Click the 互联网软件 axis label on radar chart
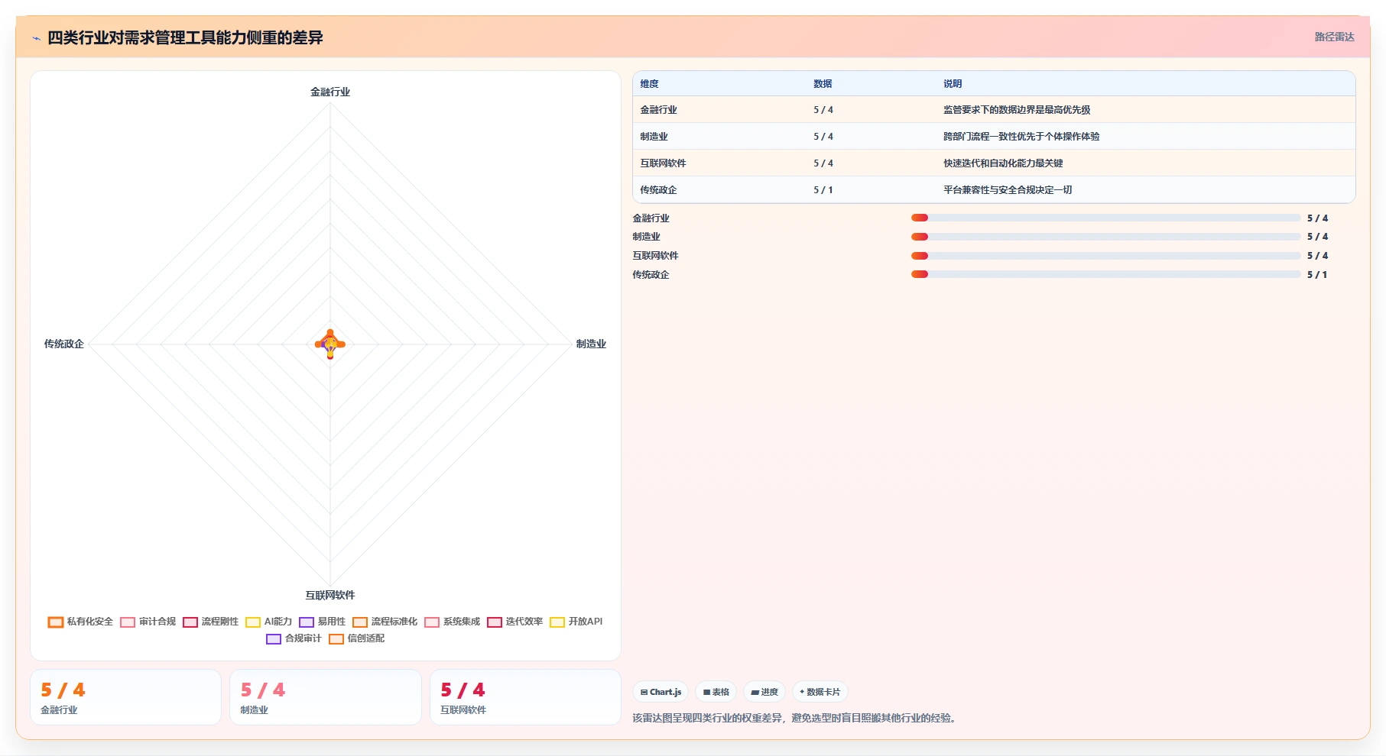The image size is (1386, 756). click(x=330, y=595)
